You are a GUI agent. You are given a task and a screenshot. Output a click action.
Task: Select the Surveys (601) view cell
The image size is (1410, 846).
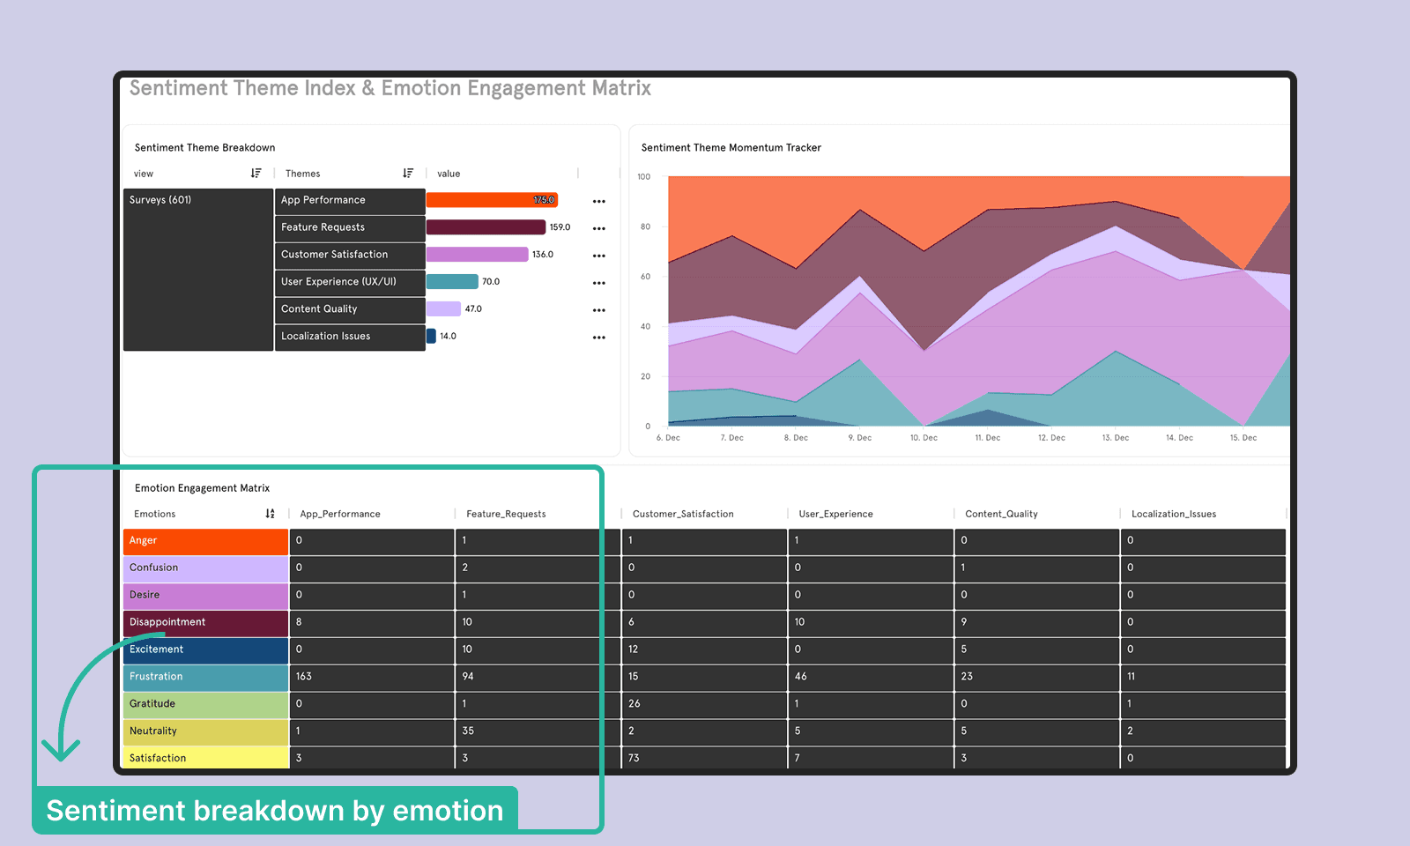tap(198, 270)
